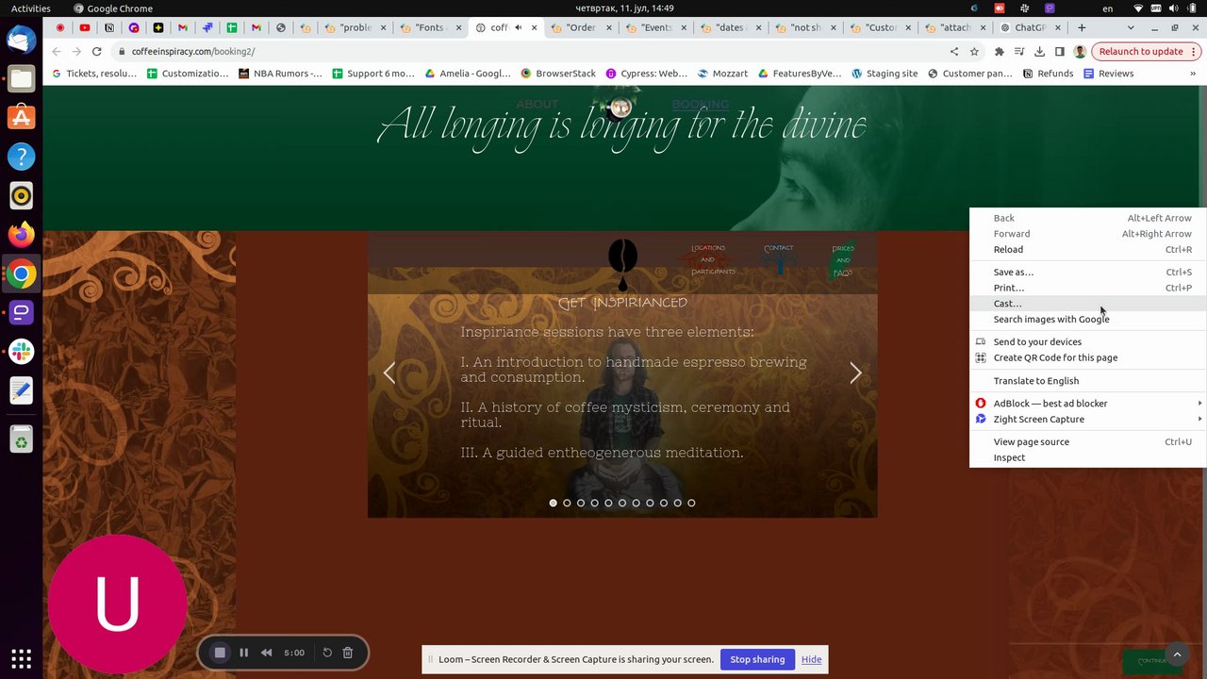Expand AdBlock submenu in context menu

pyautogui.click(x=1088, y=404)
